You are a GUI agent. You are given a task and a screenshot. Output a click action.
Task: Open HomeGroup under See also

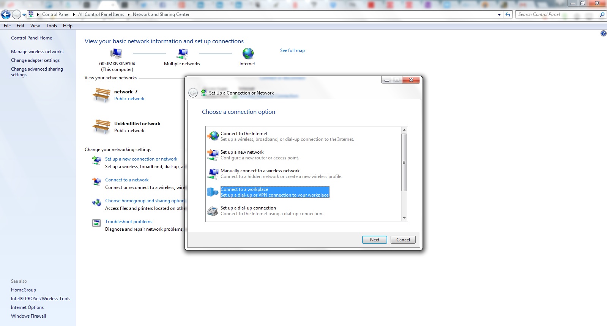(x=24, y=290)
